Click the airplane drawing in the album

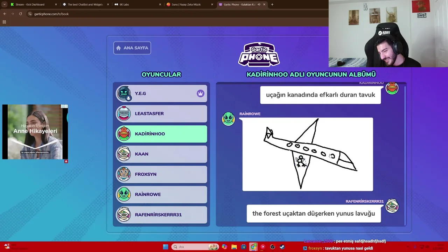click(308, 154)
